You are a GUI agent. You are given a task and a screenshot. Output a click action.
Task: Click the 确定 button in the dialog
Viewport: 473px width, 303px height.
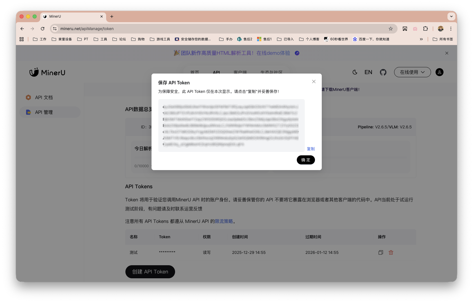click(306, 160)
